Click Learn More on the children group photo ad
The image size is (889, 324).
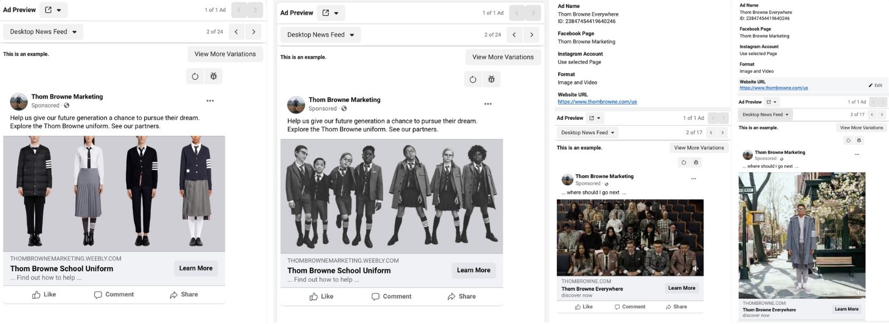[x=474, y=271]
